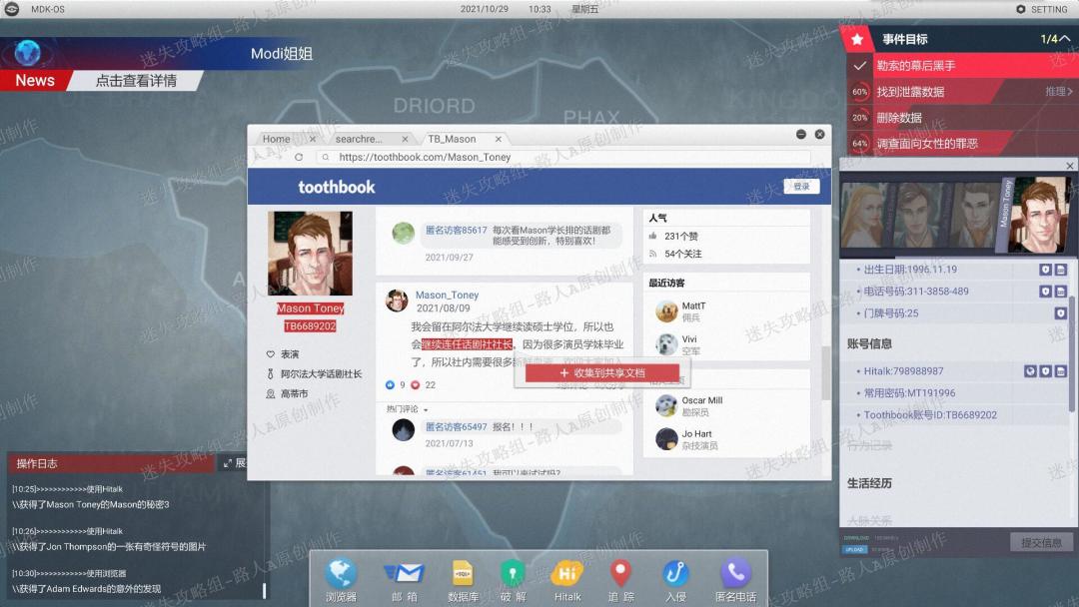This screenshot has height=607, width=1079.
Task: Open the 浏览器 browser app in dock
Action: [341, 581]
